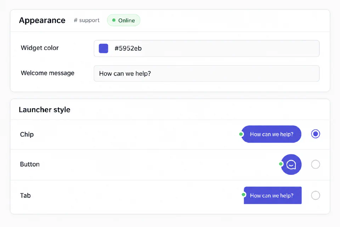Click the # support channel label

click(86, 20)
